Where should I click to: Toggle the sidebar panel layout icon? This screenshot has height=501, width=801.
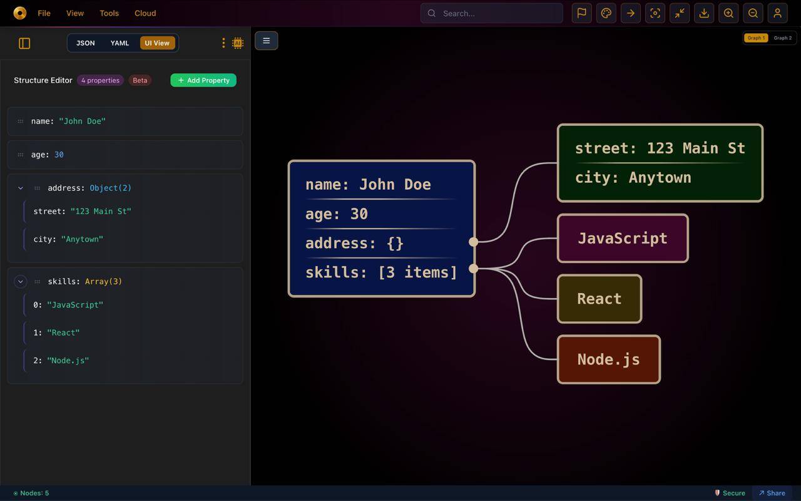point(24,43)
